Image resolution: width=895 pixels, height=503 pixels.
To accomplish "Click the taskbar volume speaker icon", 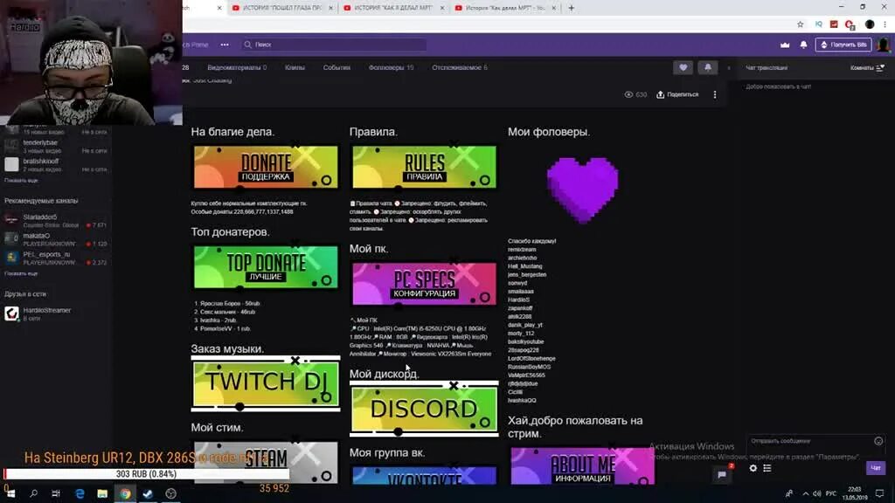I will tap(817, 494).
